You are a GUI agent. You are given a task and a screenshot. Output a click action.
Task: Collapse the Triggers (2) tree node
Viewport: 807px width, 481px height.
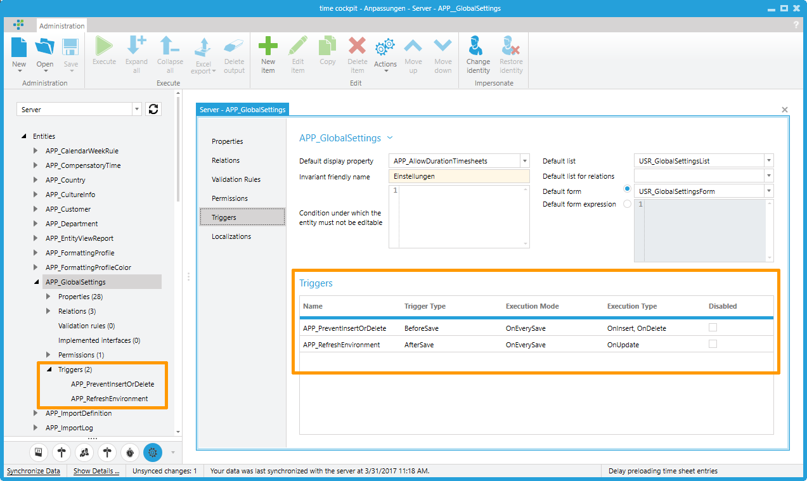(x=49, y=369)
